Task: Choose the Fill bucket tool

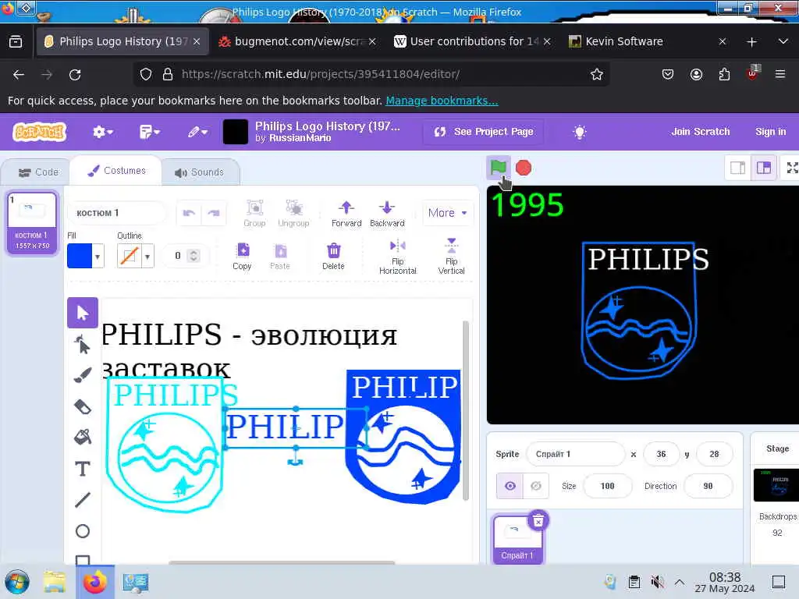Action: (83, 437)
